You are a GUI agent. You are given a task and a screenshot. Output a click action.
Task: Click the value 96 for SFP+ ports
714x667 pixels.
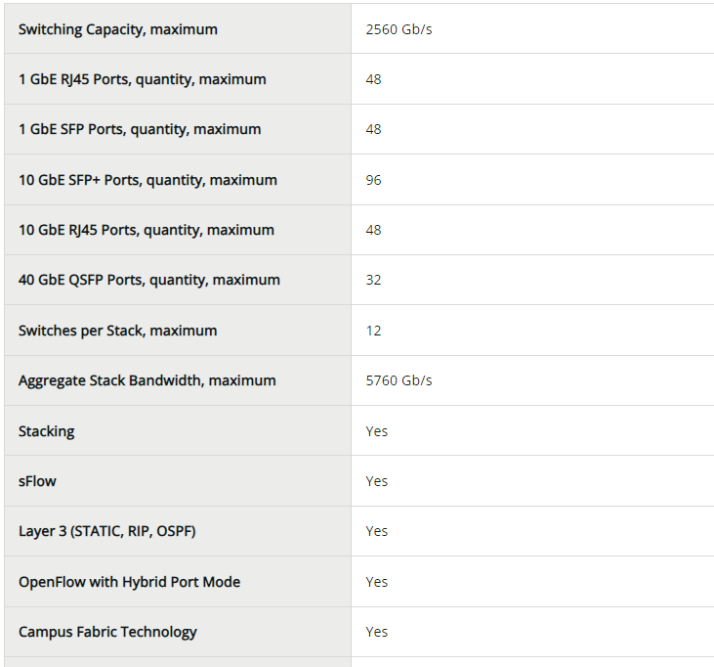(x=373, y=180)
